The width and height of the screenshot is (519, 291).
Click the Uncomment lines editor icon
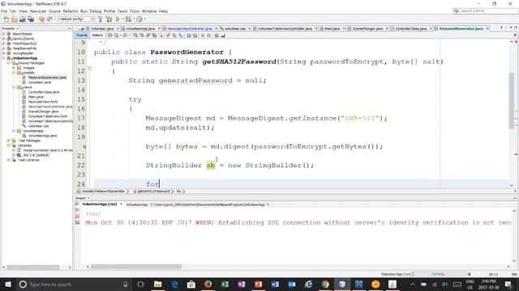pos(223,36)
